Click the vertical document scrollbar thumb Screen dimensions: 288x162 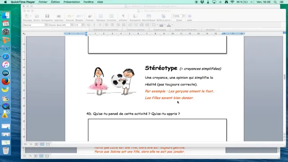pyautogui.click(x=284, y=77)
